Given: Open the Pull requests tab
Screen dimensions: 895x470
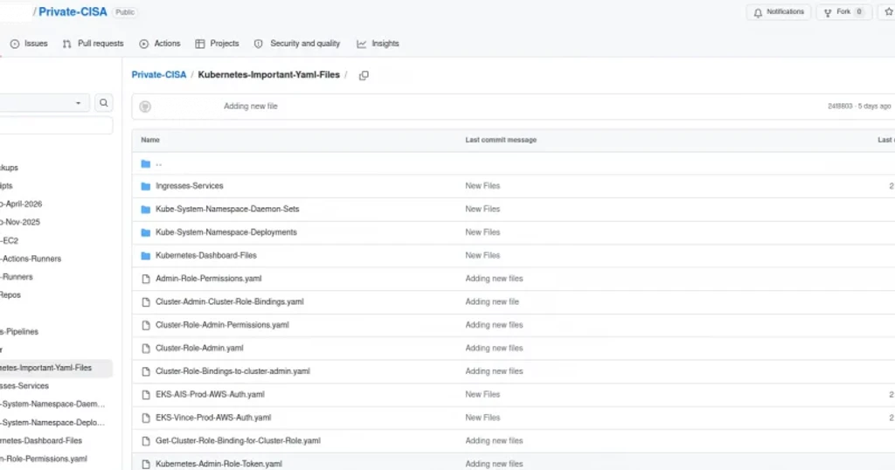Looking at the screenshot, I should click(93, 44).
